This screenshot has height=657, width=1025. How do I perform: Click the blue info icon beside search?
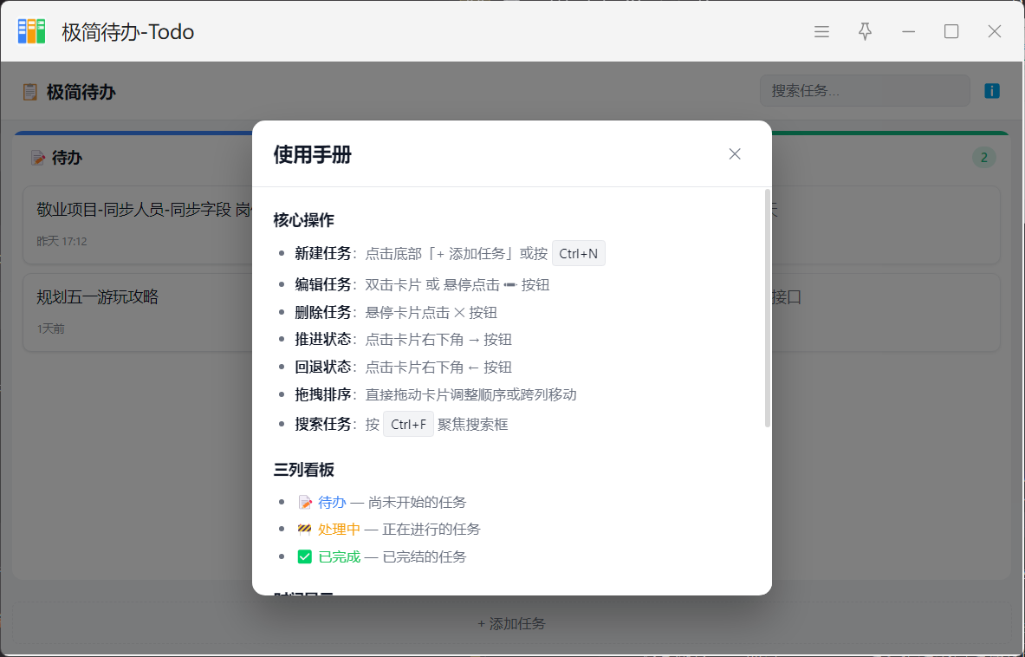[x=992, y=91]
